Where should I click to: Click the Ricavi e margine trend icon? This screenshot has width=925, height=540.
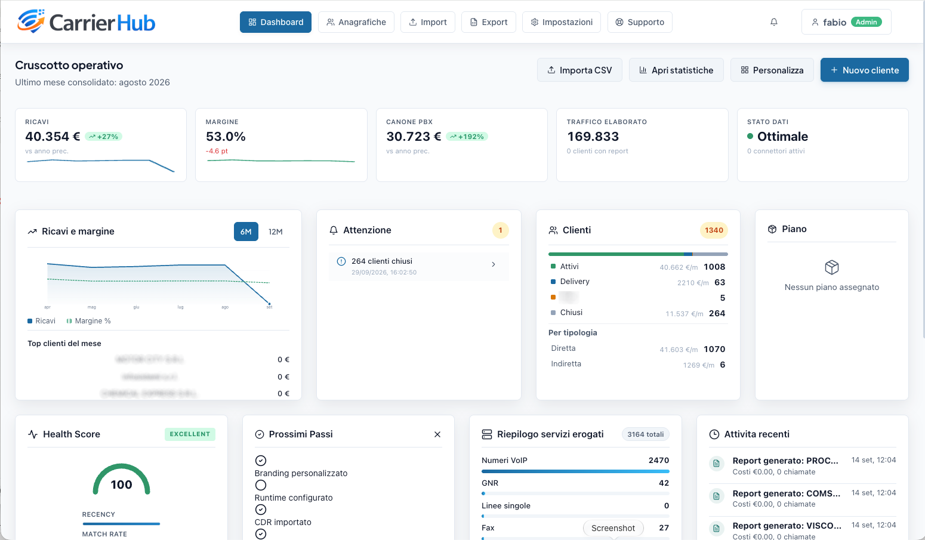coord(32,232)
